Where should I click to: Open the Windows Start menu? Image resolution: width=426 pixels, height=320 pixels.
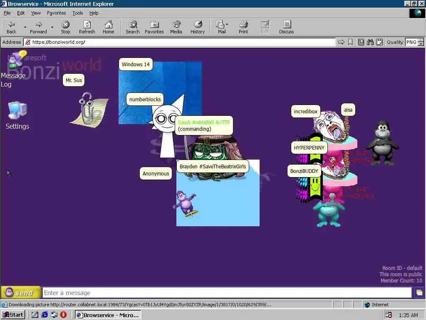click(13, 315)
